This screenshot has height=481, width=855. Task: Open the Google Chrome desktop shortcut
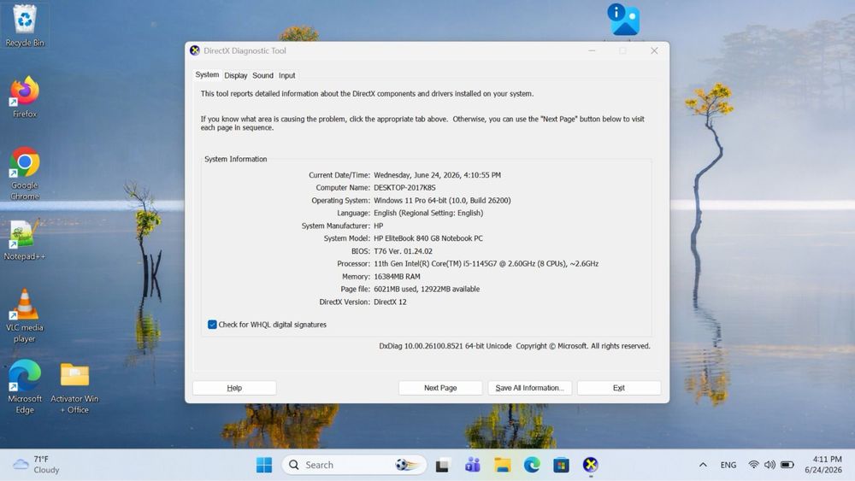(25, 173)
